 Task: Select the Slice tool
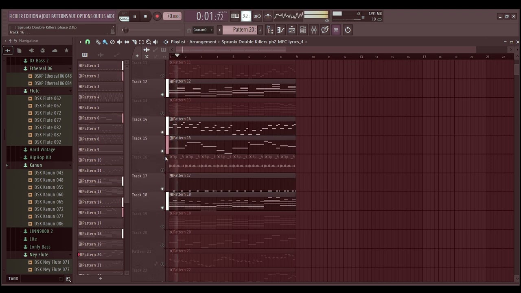[134, 42]
